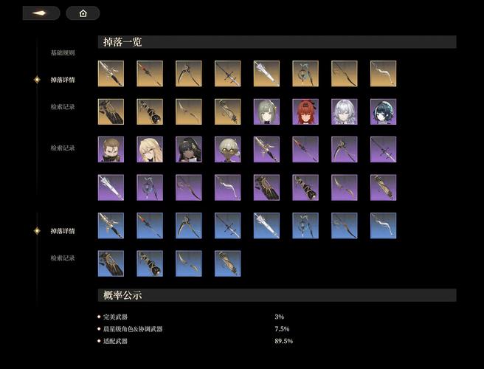Select the red-haired character portrait
Screen dimensions: 484x369
[305, 111]
